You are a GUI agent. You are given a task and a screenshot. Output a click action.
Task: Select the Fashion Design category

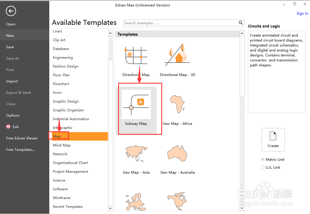coord(65,66)
